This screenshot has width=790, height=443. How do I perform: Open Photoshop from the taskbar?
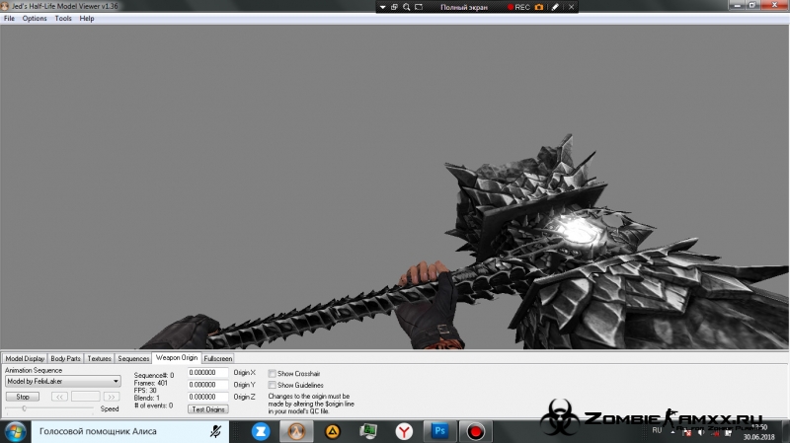click(439, 431)
